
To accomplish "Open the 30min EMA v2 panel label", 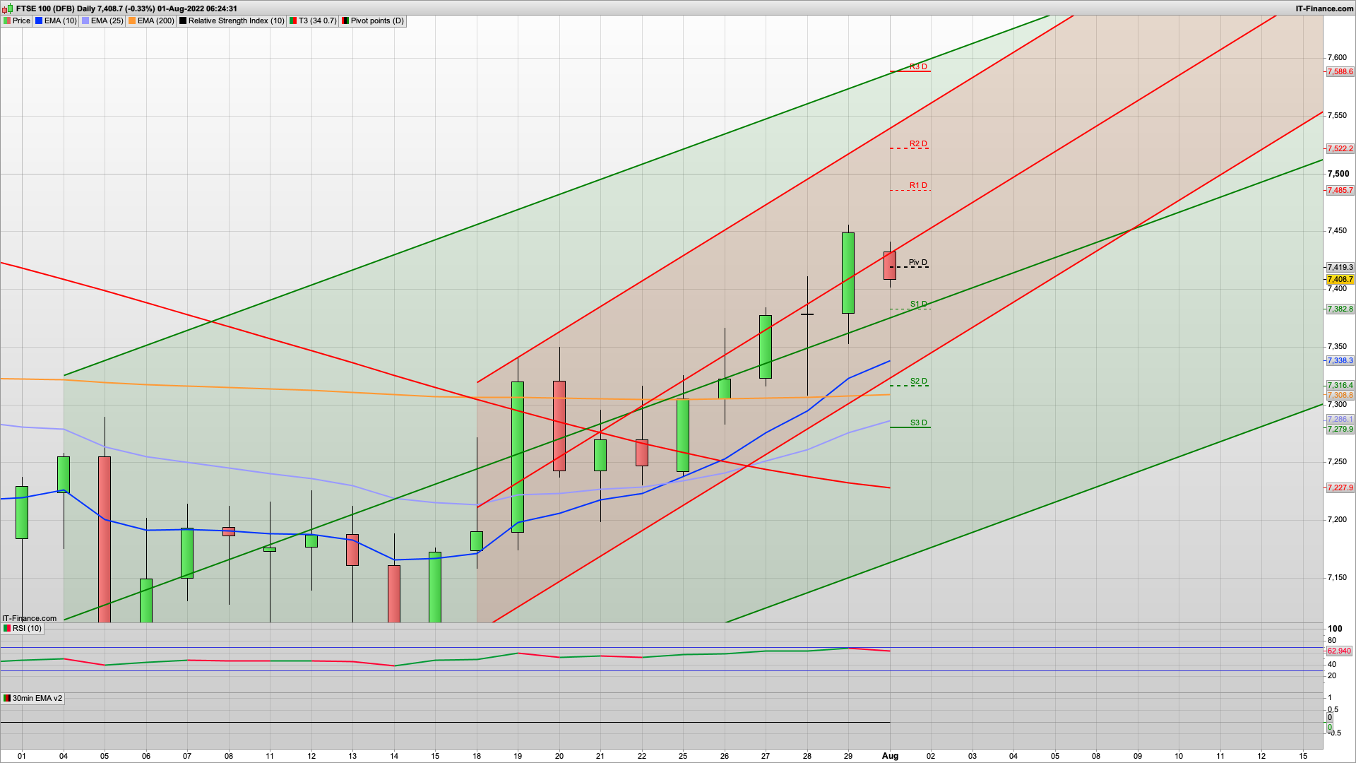I will pyautogui.click(x=37, y=698).
